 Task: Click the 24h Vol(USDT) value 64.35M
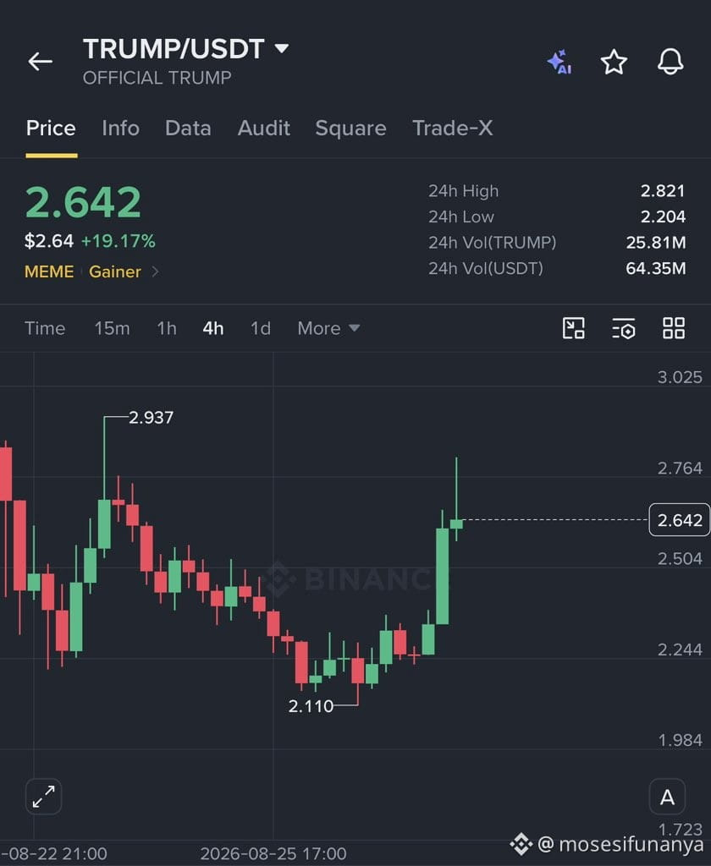click(656, 268)
